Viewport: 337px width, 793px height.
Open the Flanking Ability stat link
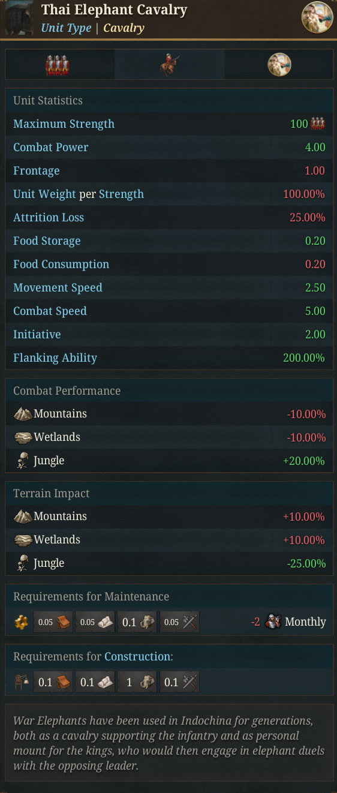pos(55,358)
